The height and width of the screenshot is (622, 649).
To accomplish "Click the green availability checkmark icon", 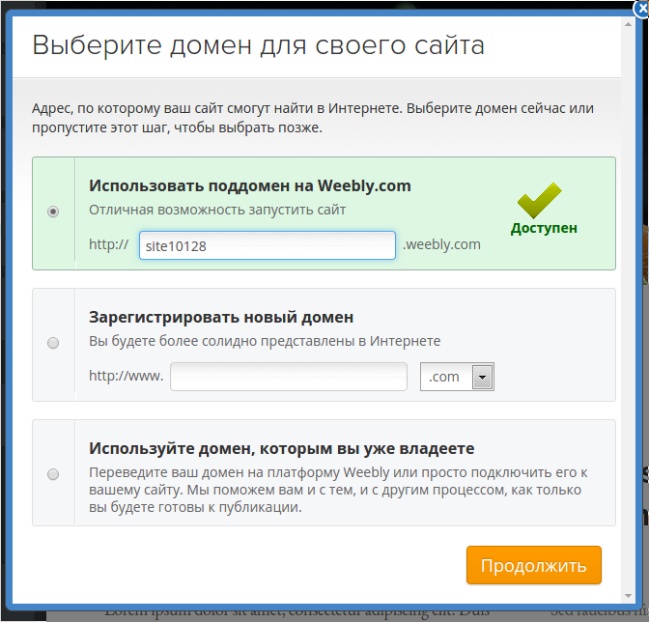I will (539, 200).
